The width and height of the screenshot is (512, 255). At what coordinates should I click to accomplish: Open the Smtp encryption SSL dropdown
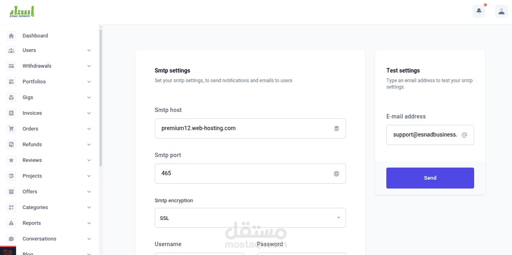click(x=250, y=218)
